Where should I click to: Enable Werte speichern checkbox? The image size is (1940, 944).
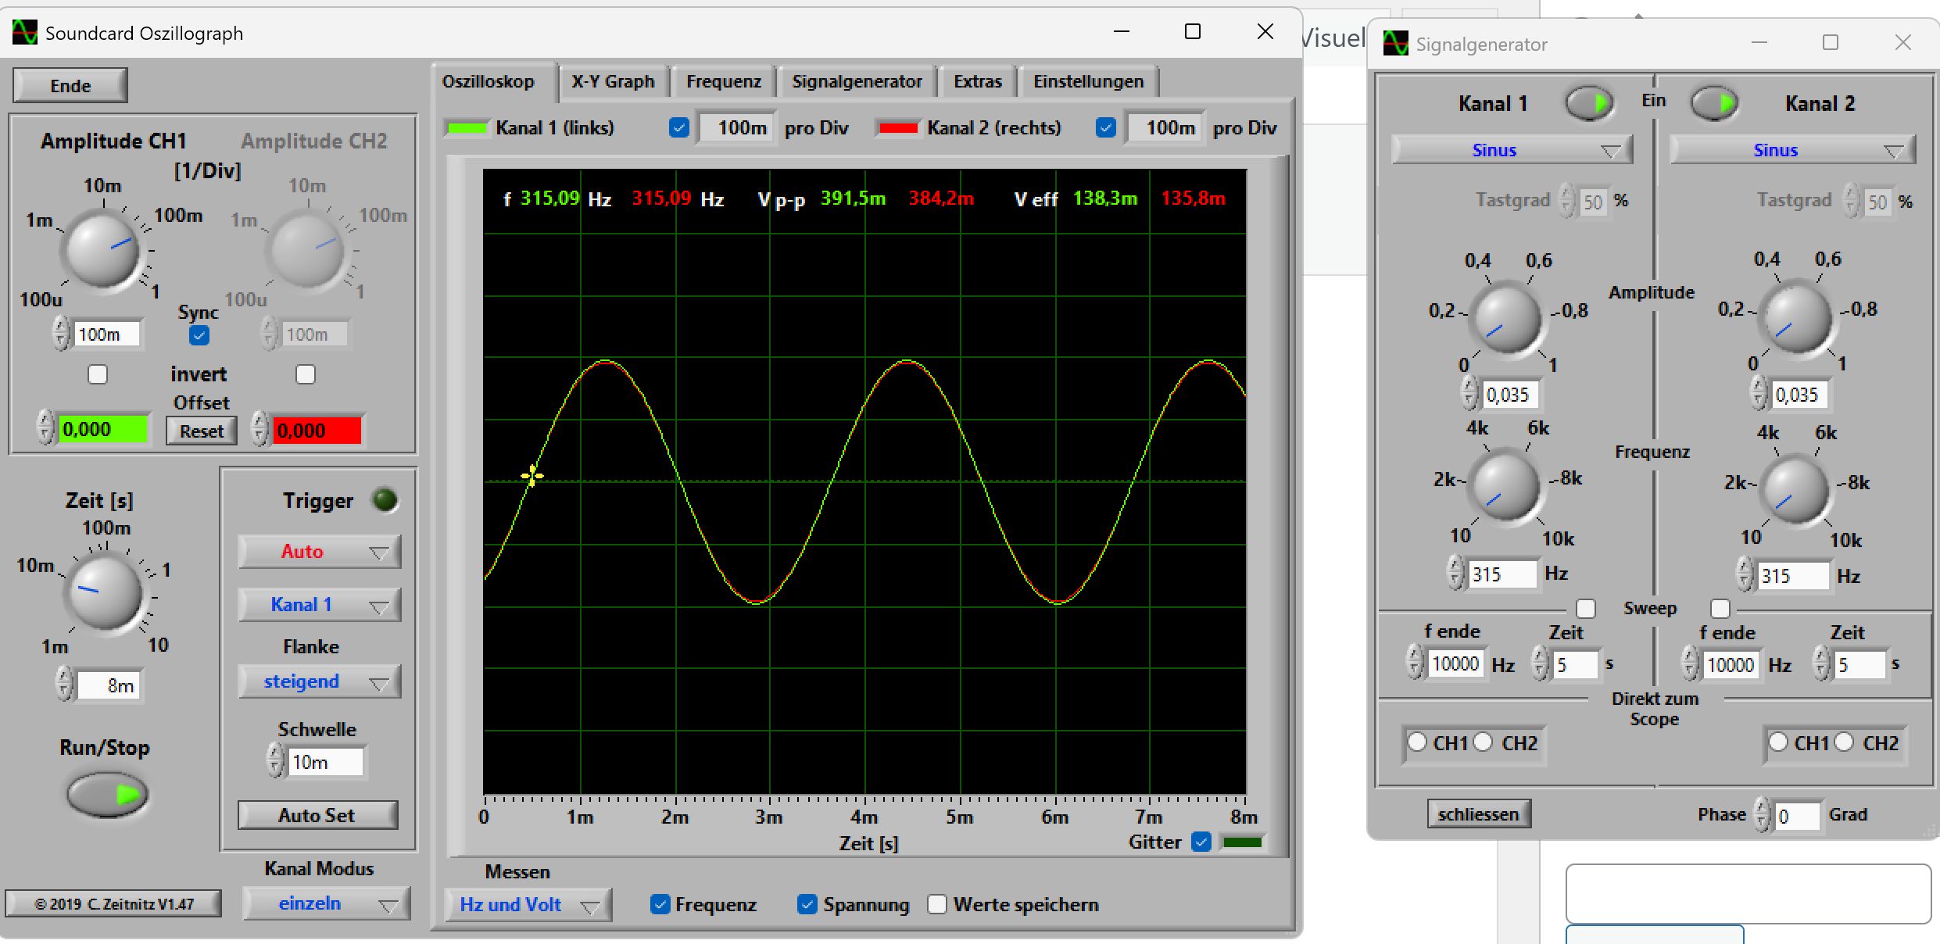point(937,904)
